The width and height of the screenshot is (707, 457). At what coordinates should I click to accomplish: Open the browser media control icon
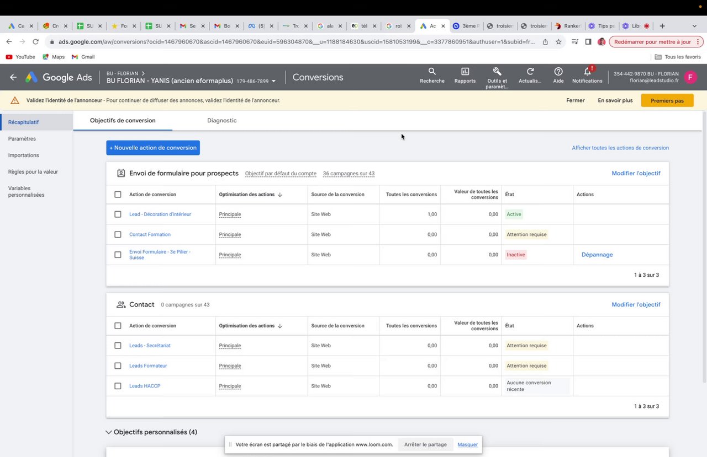pos(575,41)
